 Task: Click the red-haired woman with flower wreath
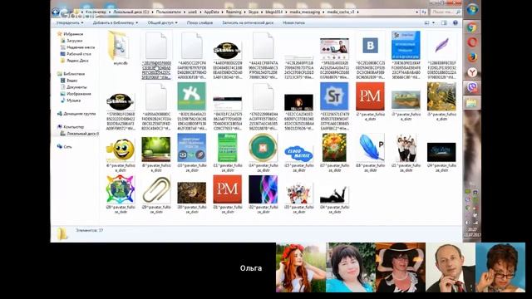(301, 267)
